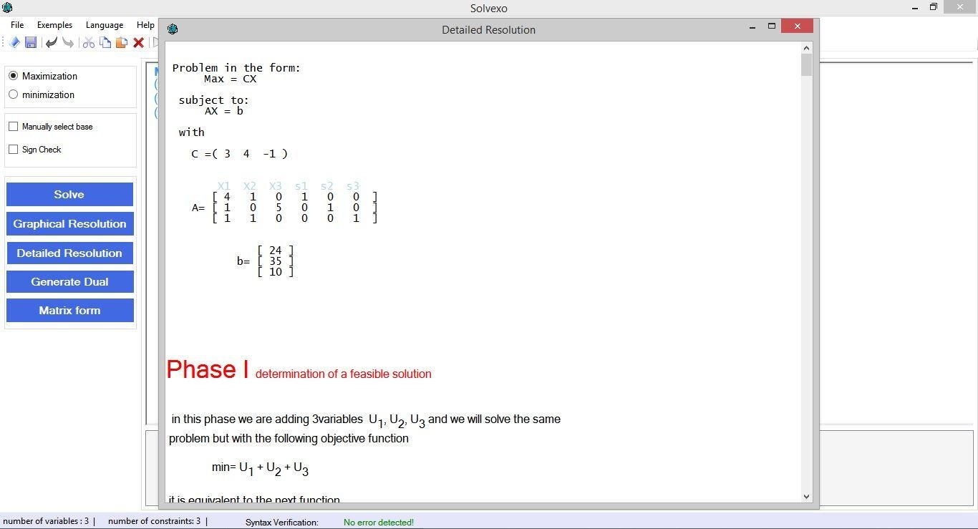Click the 'Phase I' red heading

pos(208,369)
